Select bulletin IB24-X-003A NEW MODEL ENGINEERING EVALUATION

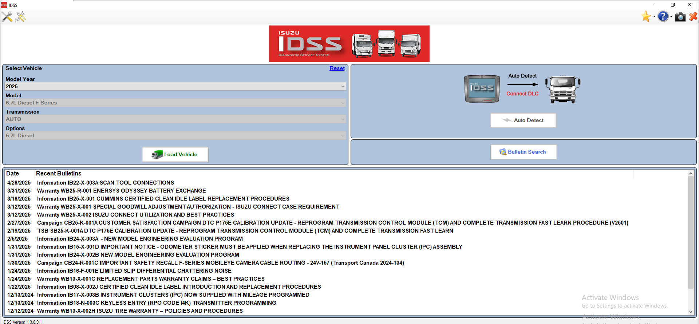[140, 239]
